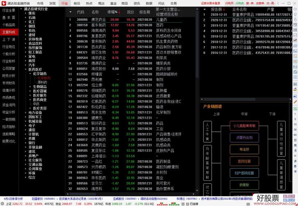The width and height of the screenshot is (298, 206).
Task: Click the down arrow icon in right toolbar
Action: 295,19
